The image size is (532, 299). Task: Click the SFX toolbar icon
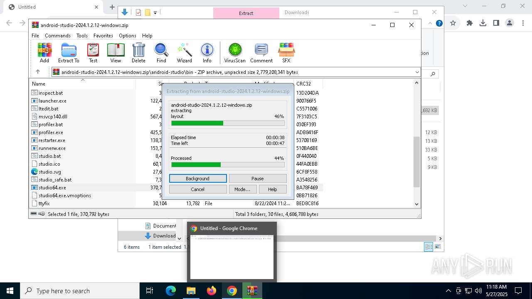tap(286, 53)
